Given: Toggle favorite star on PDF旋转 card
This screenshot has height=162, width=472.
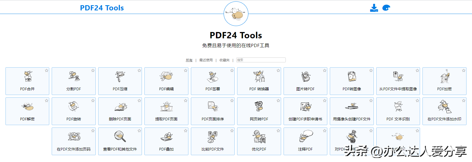Looking at the screenshot, I should tap(93, 101).
